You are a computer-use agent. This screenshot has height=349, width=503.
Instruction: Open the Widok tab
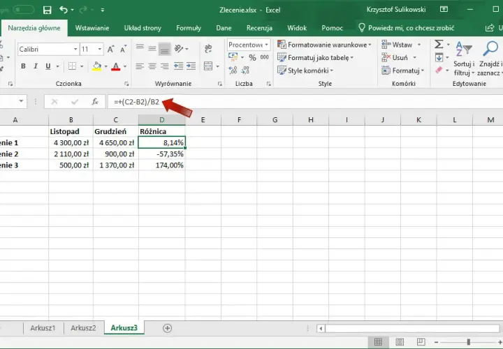coord(297,28)
